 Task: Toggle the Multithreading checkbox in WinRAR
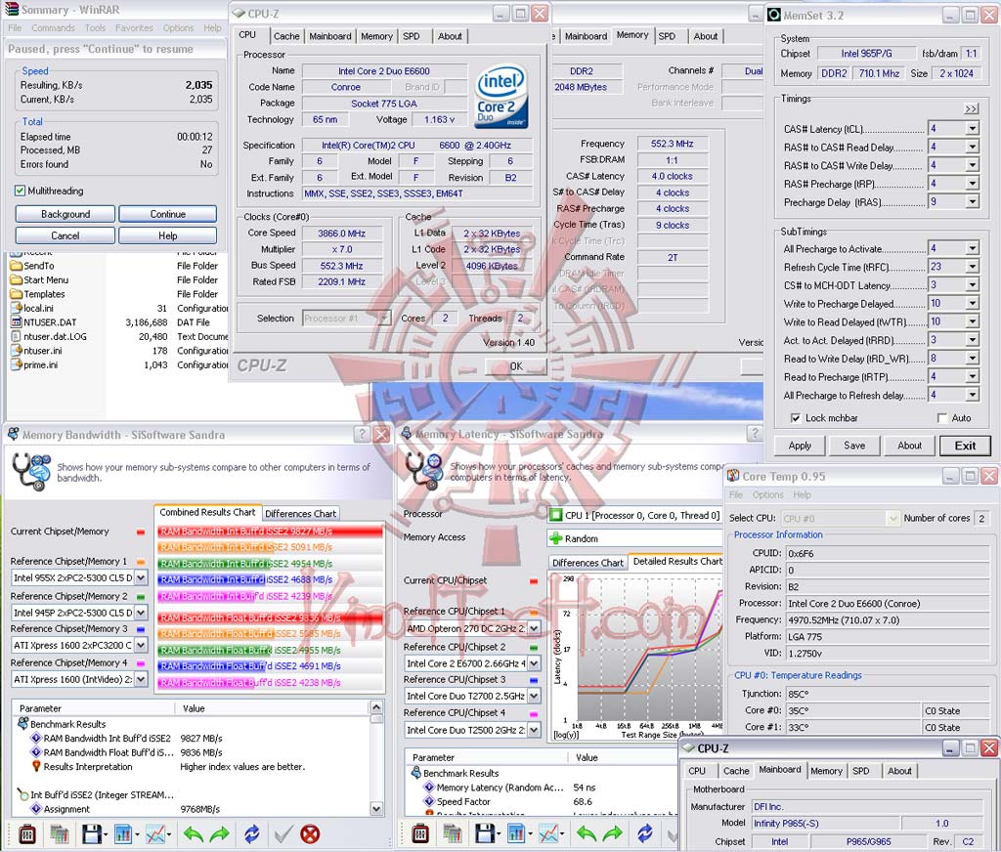pos(20,191)
